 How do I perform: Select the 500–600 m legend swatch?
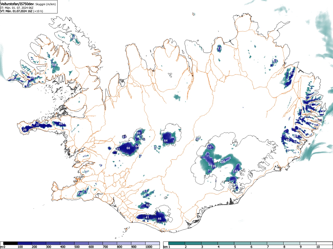[x=81, y=243]
